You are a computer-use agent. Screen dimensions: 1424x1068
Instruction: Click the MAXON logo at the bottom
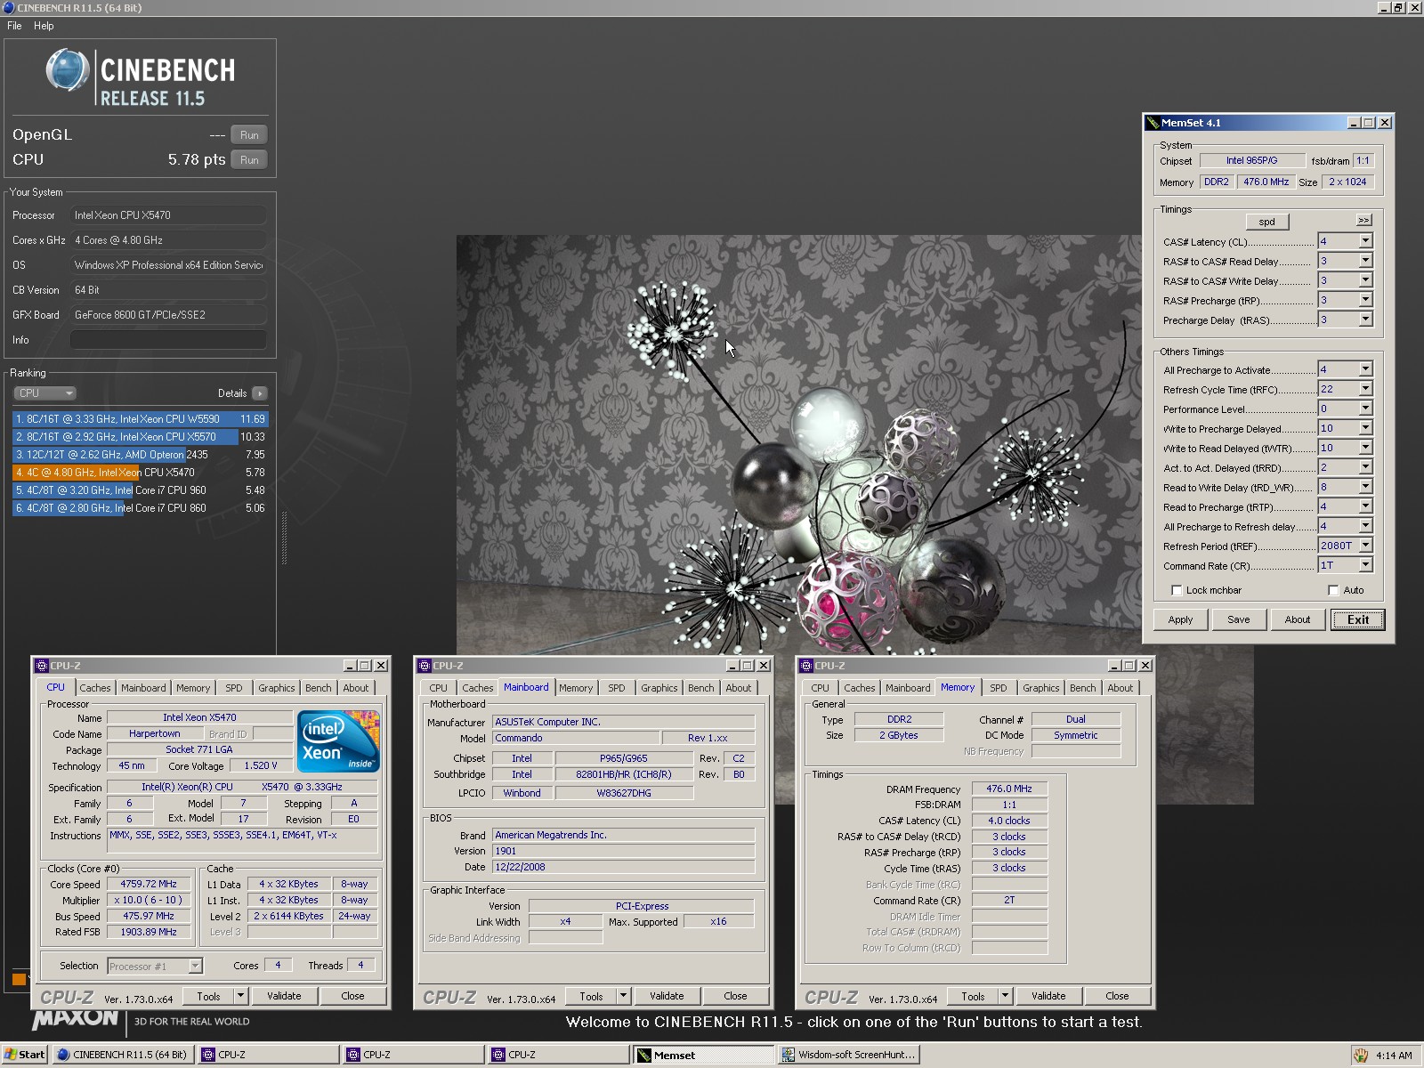[x=75, y=1018]
